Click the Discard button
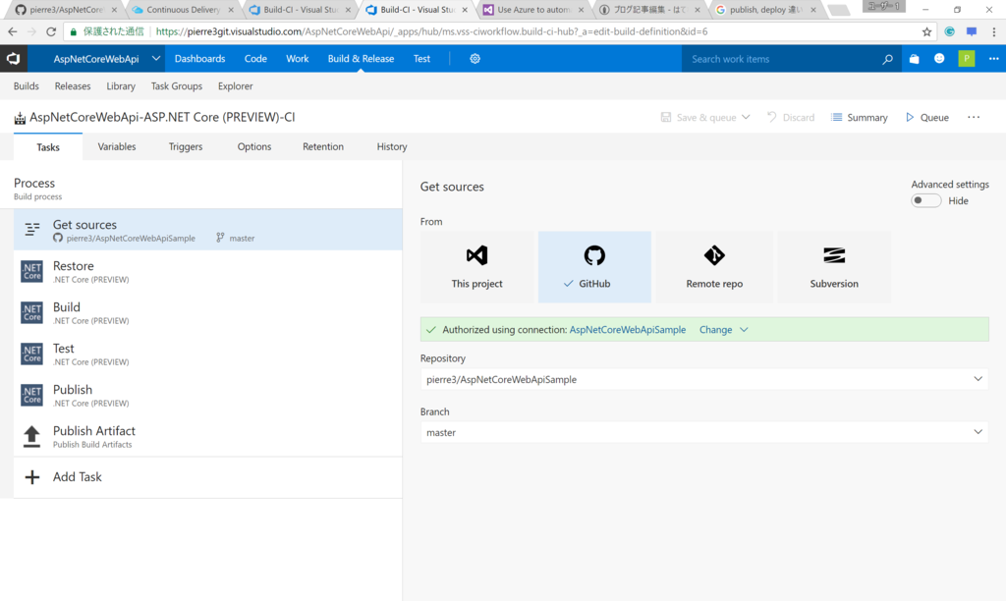 pyautogui.click(x=791, y=118)
